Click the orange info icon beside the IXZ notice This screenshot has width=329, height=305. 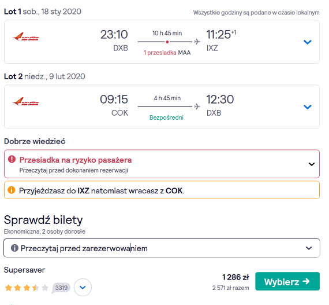[12, 190]
